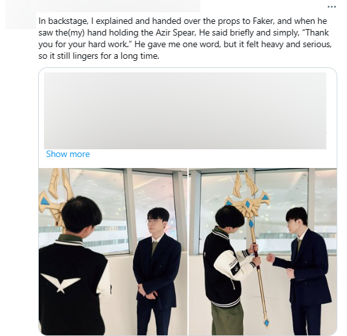Image resolution: width=347 pixels, height=336 pixels.
Task: Click the redacted username header bar
Action: tap(103, 6)
